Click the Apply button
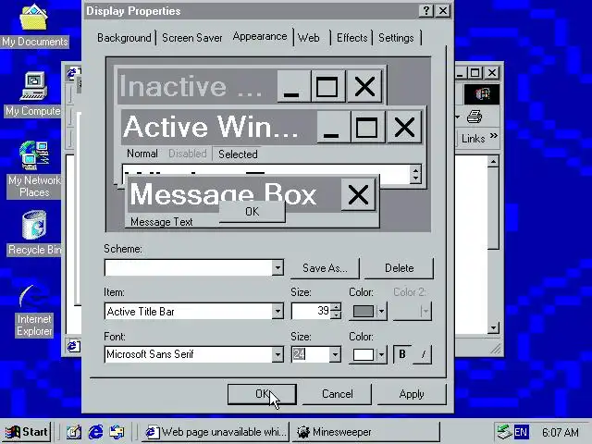This screenshot has width=592, height=444. pyautogui.click(x=412, y=394)
